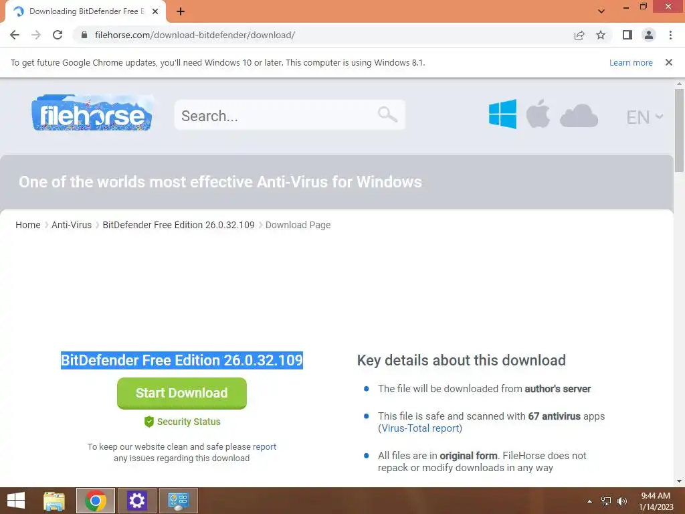Choose the Apple Mac platform icon
The width and height of the screenshot is (685, 514).
(x=538, y=114)
